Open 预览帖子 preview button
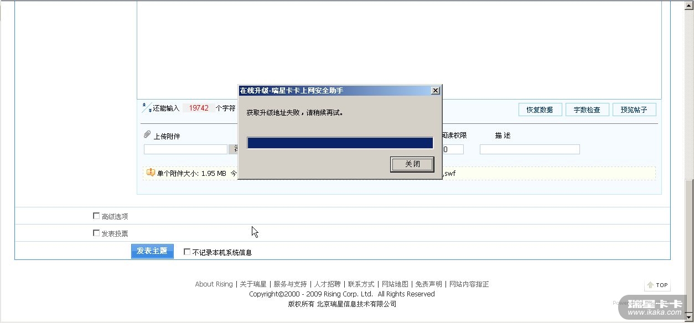Viewport: 694px width, 323px height. (x=634, y=110)
